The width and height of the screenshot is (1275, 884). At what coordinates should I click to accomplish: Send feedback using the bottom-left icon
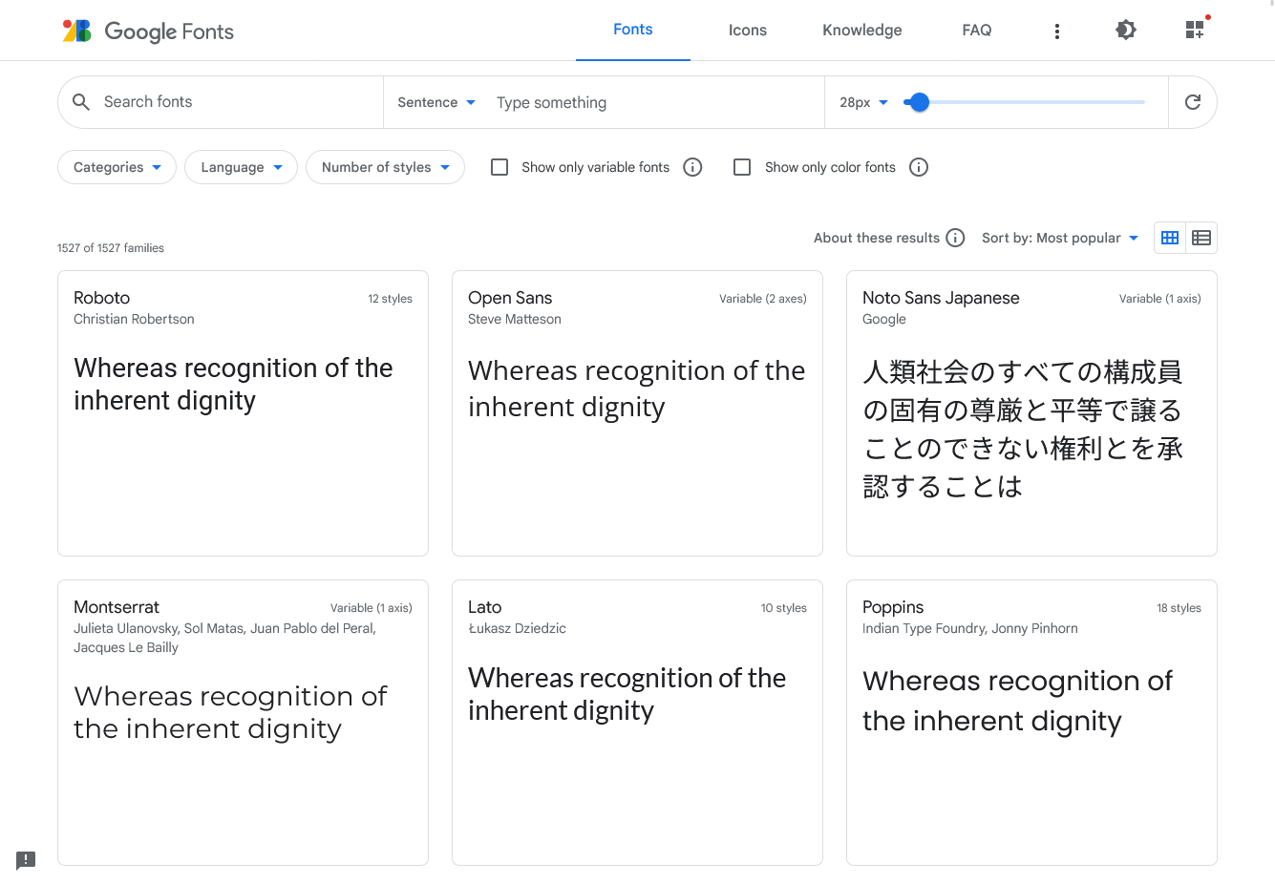(26, 860)
